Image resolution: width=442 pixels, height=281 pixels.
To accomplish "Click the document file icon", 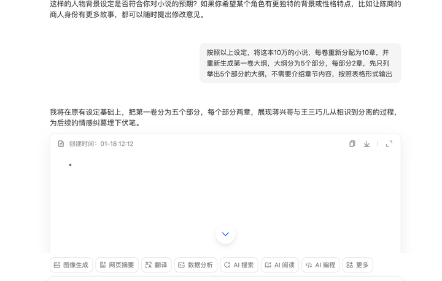I will [x=61, y=144].
